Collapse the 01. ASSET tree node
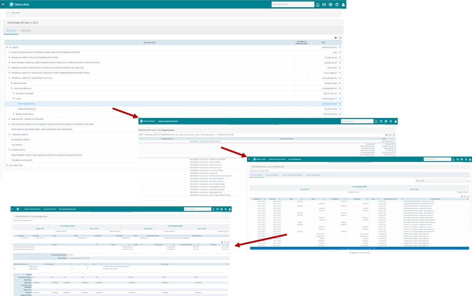The image size is (472, 296). (7, 47)
